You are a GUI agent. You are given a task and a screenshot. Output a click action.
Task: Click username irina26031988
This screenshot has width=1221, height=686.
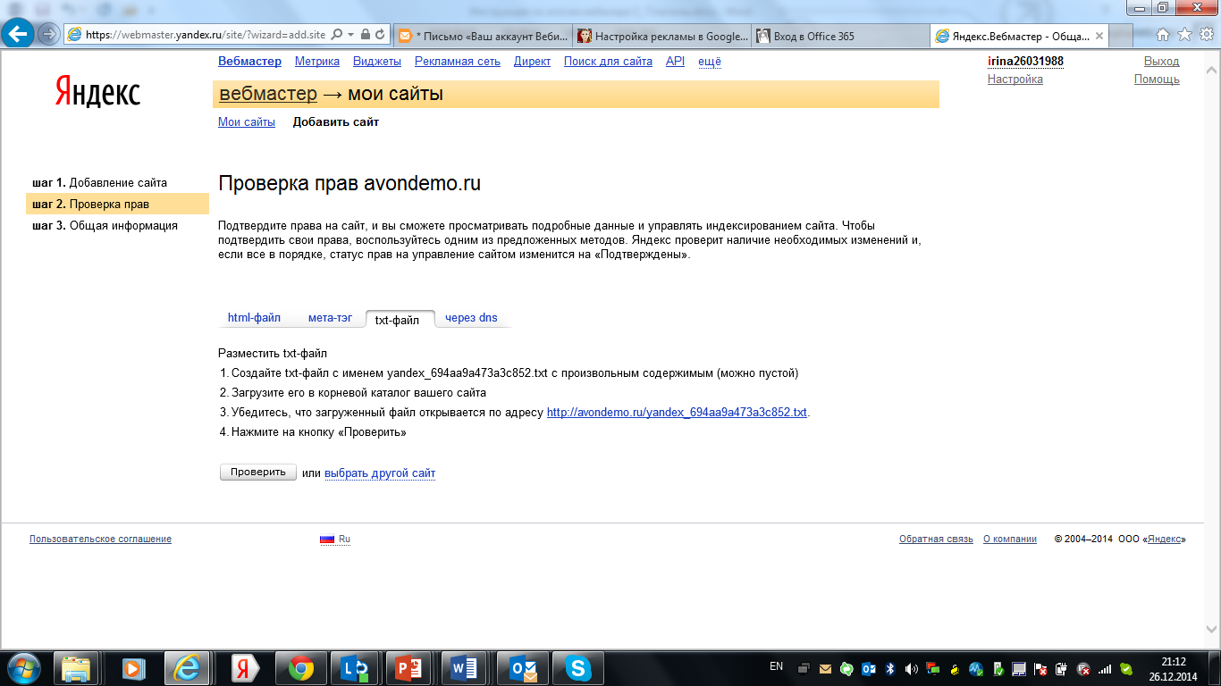(x=1025, y=62)
